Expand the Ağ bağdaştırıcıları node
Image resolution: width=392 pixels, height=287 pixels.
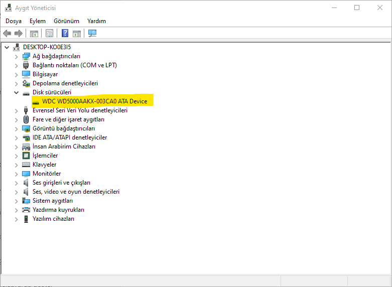(x=16, y=57)
